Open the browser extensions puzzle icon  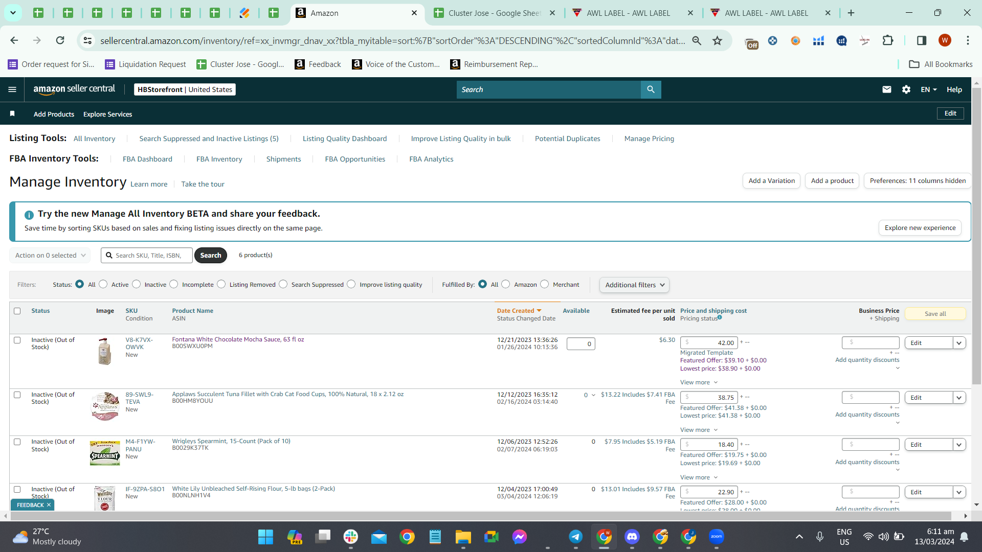(x=888, y=40)
